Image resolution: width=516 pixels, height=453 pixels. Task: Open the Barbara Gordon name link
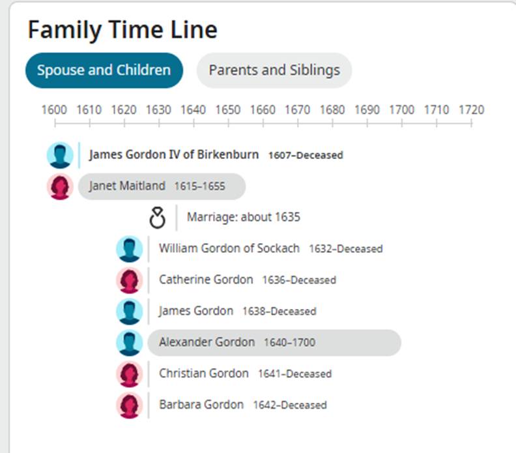pyautogui.click(x=201, y=405)
